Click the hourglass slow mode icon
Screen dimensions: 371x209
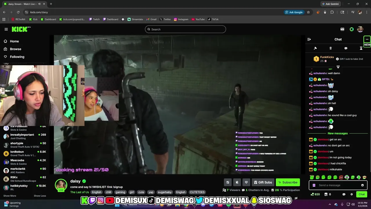click(x=361, y=48)
